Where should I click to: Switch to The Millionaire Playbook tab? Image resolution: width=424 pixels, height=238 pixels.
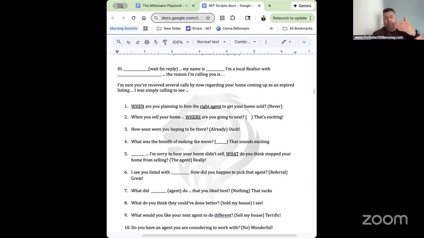click(x=165, y=6)
